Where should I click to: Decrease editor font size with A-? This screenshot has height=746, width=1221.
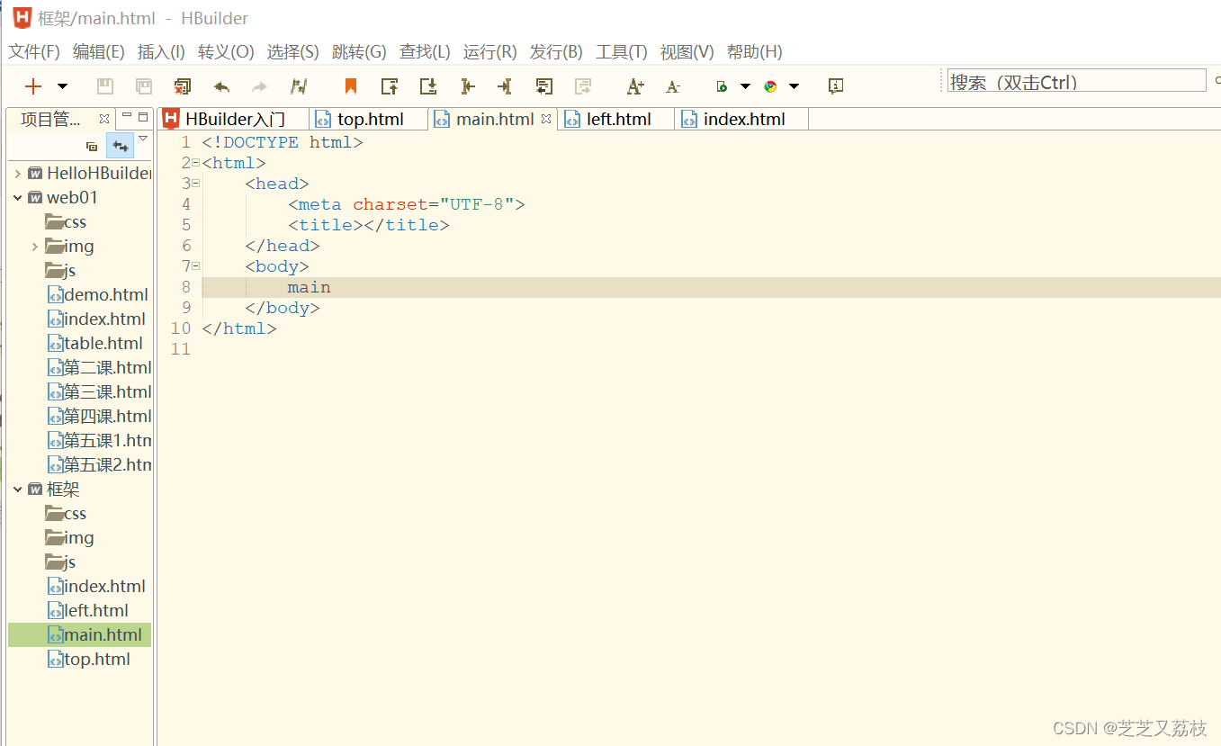673,86
